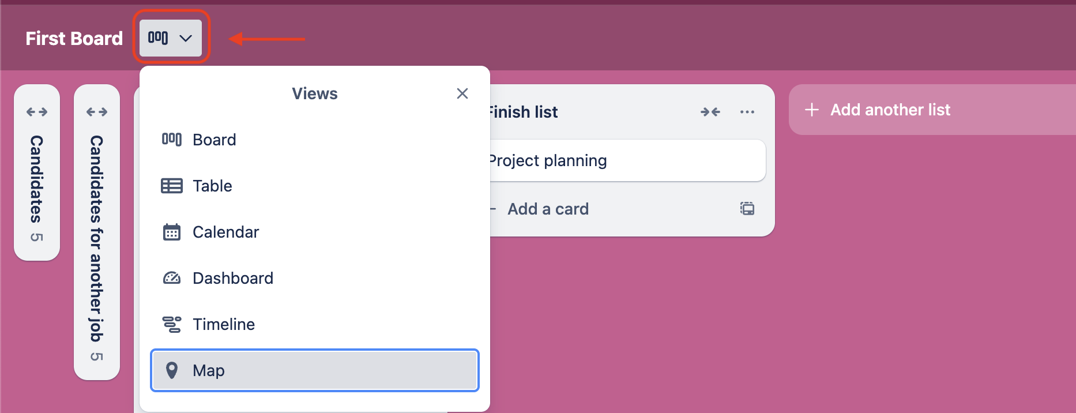Click Add a card in Finish list
The image size is (1076, 413).
[x=547, y=208]
